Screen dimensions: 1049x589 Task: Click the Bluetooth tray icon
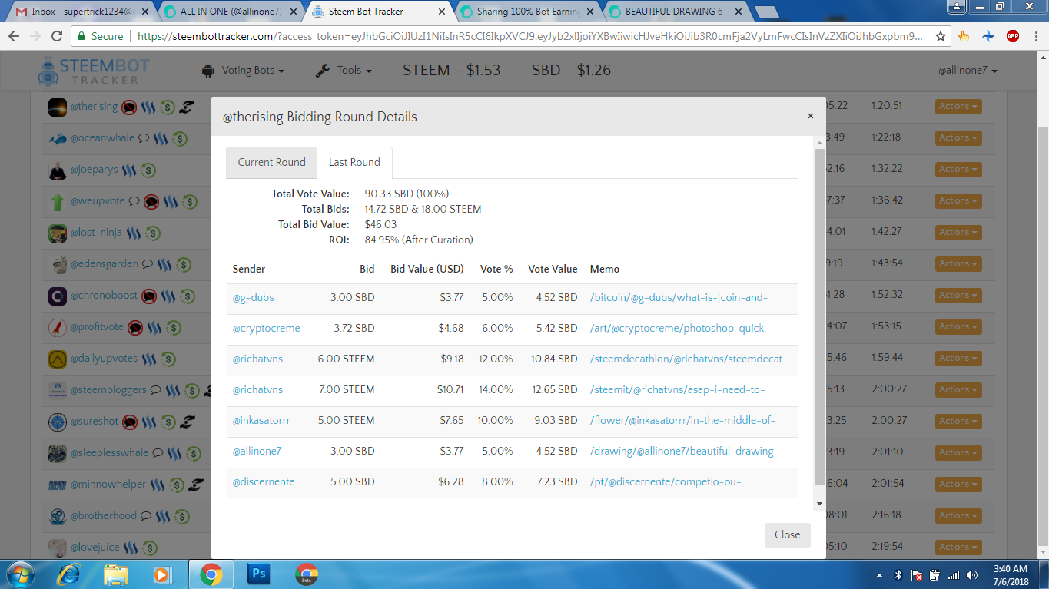898,575
